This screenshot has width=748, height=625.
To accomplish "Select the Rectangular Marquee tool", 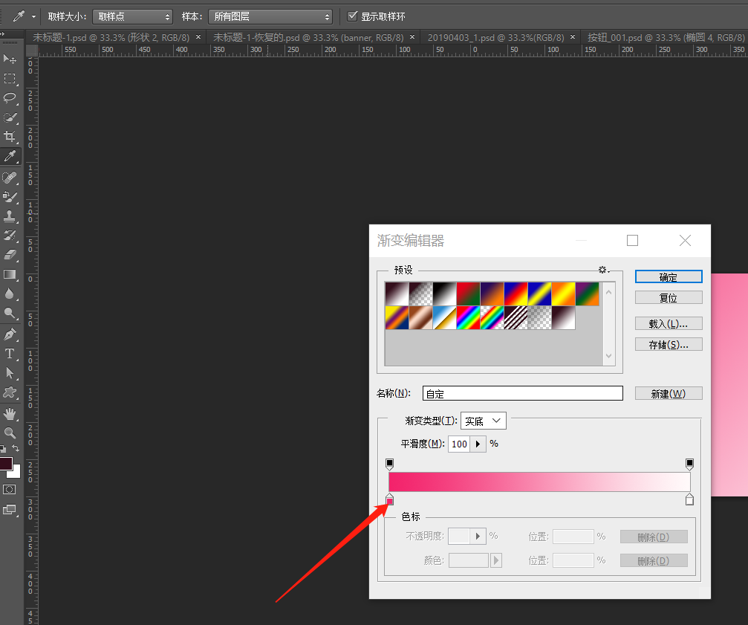I will pyautogui.click(x=10, y=78).
